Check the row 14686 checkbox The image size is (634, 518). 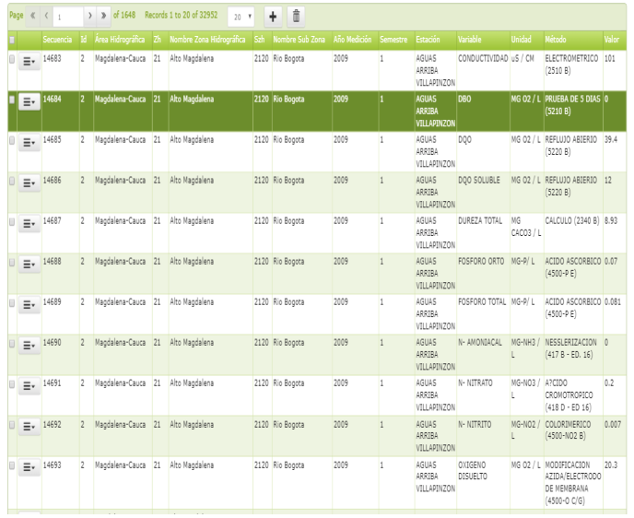tap(12, 181)
